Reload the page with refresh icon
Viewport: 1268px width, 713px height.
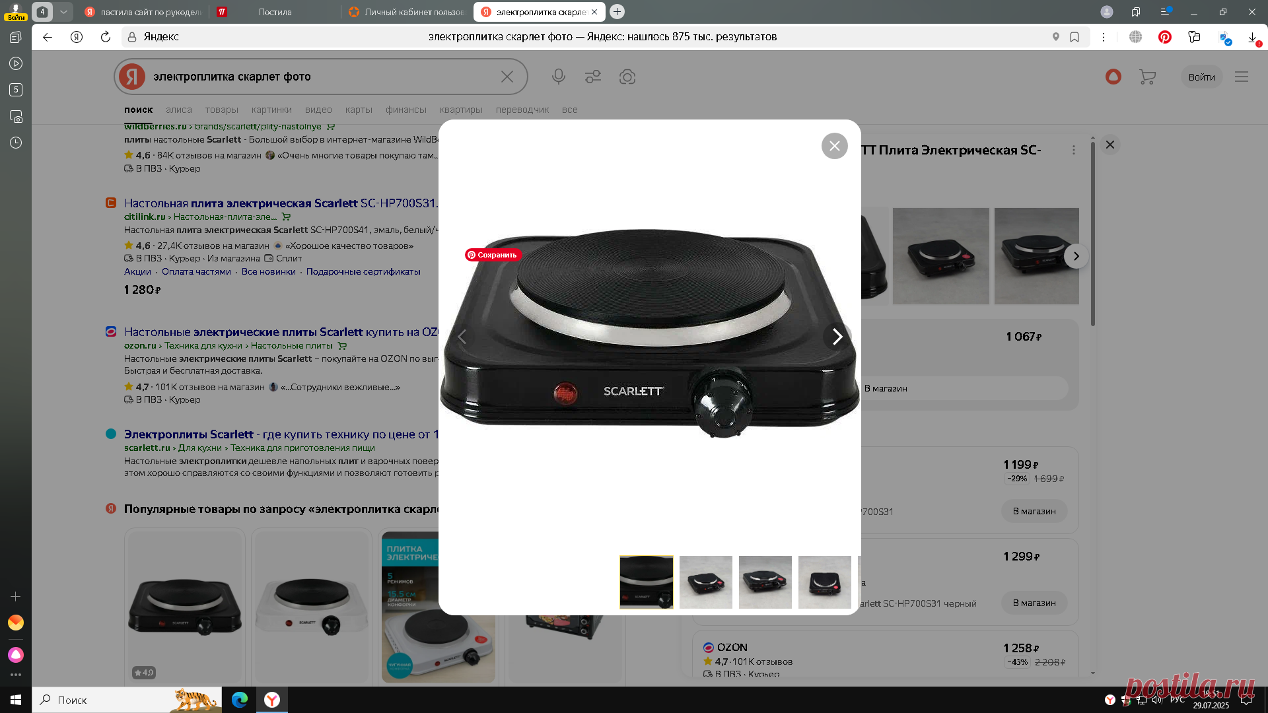tap(106, 37)
